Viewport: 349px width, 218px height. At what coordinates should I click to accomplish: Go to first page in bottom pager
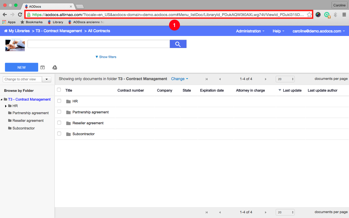[x=207, y=212]
